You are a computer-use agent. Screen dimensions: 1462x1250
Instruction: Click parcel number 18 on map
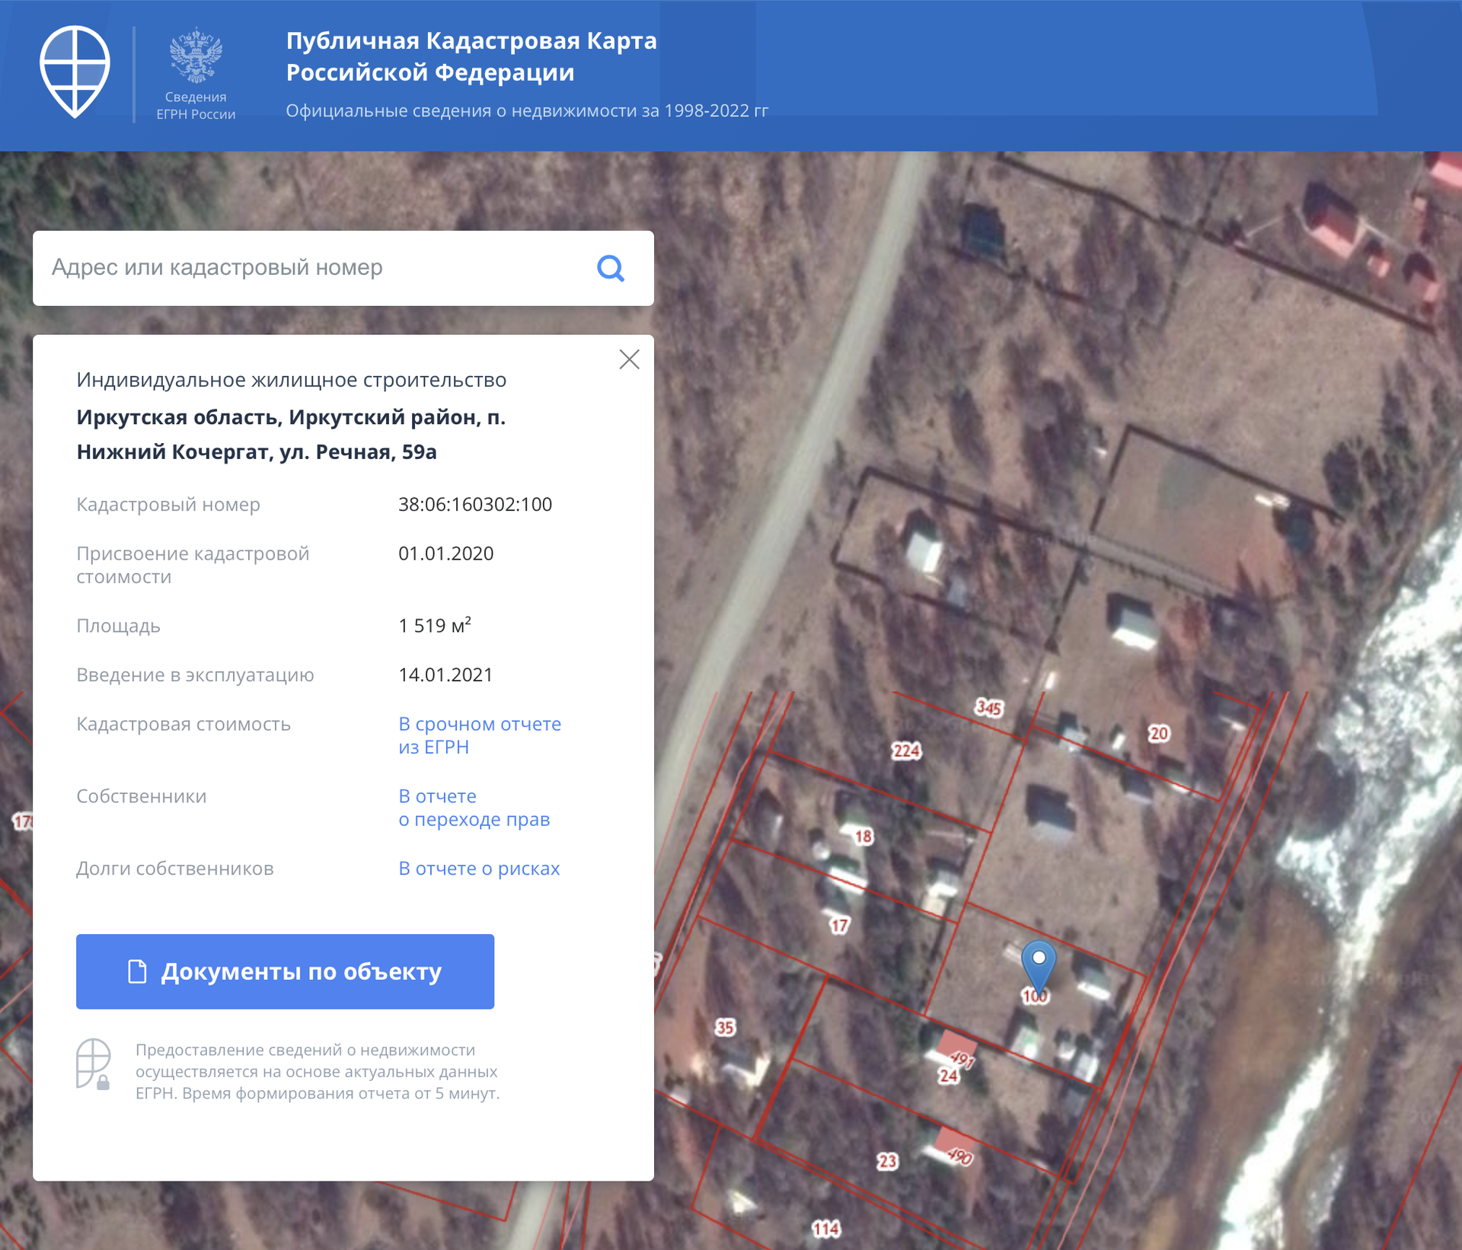[863, 837]
